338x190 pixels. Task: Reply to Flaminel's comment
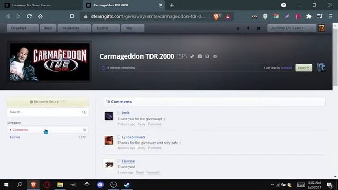(139, 173)
